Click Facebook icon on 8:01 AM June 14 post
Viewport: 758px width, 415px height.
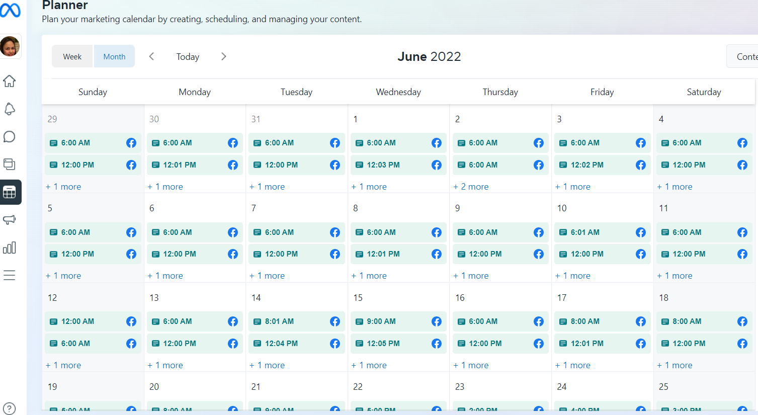[x=335, y=321]
